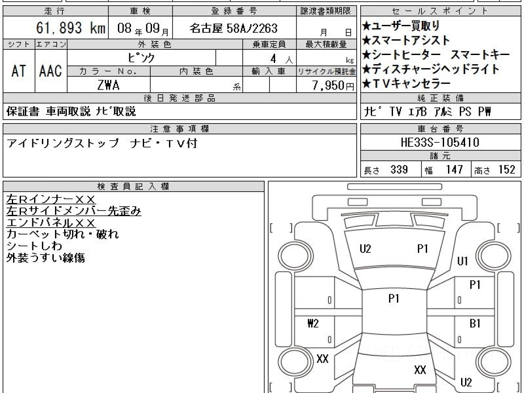Click the ★シートヒーター スマートキー line
Image resolution: width=524 pixels, height=393 pixels.
pos(436,55)
